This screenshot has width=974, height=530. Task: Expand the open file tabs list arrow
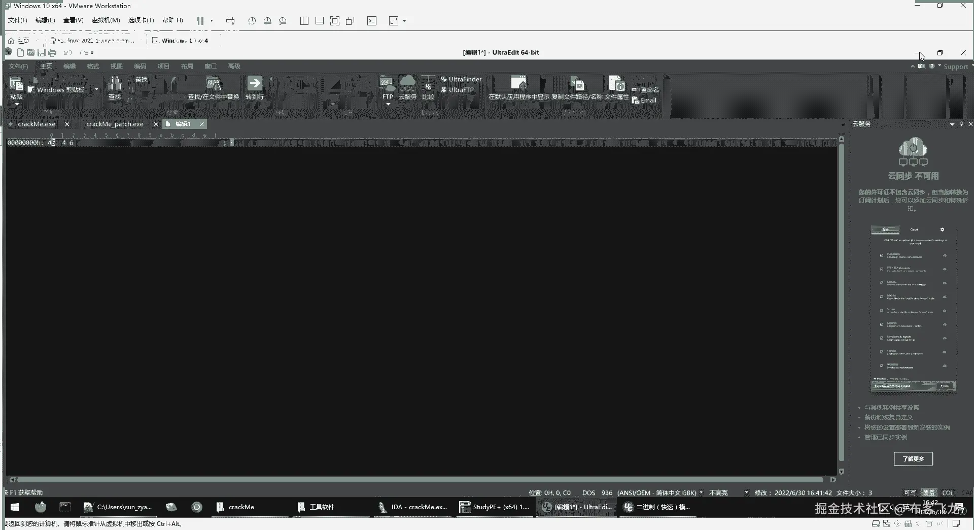click(843, 124)
